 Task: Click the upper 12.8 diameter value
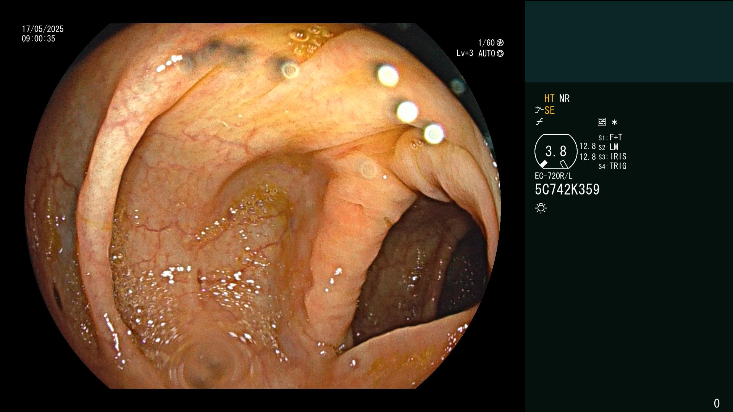coord(588,146)
